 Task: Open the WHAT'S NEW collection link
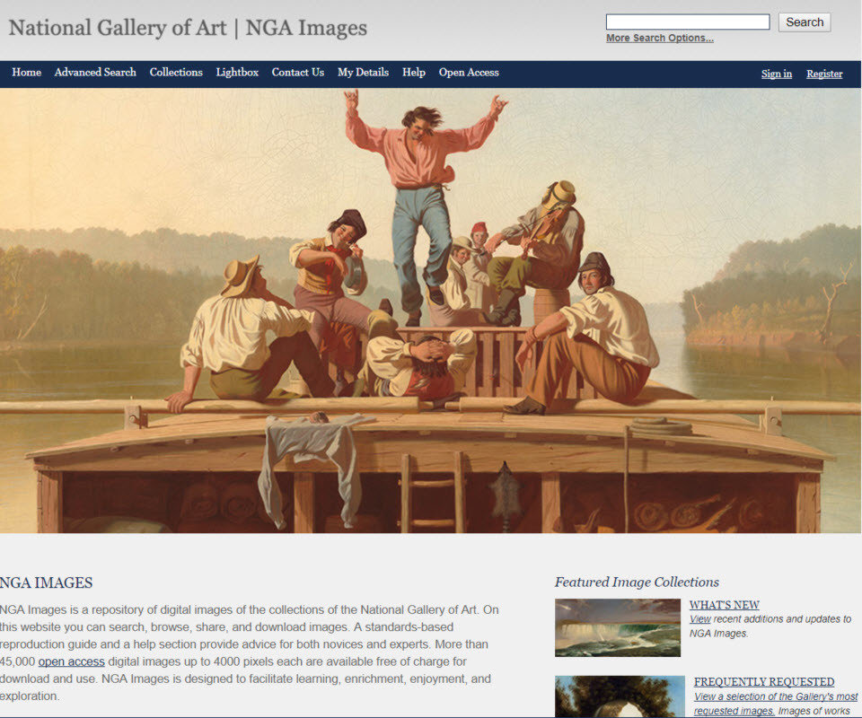click(x=724, y=605)
